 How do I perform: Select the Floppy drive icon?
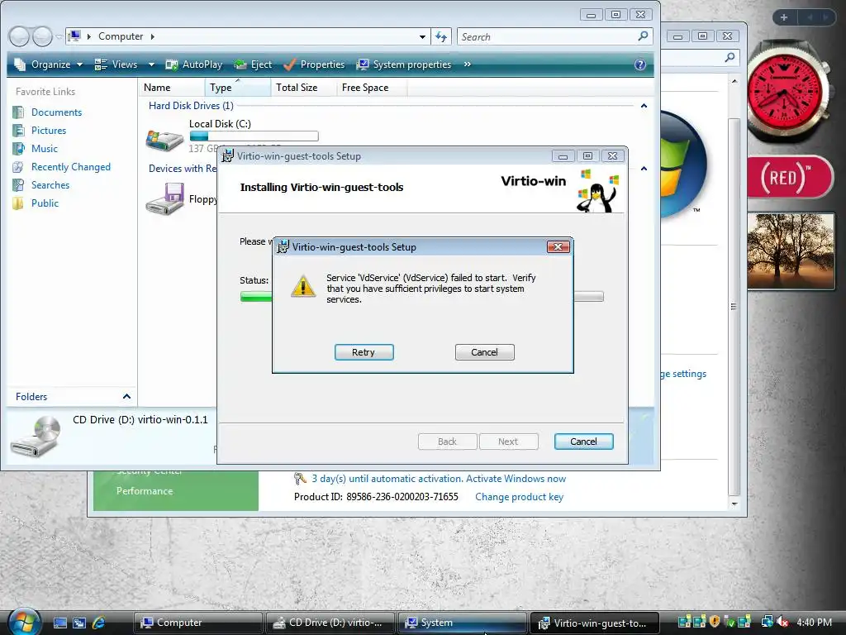click(164, 198)
